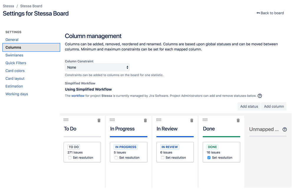The height and width of the screenshot is (189, 294).
Task: Click the Unmapped statuses column heading
Action: 264,129
